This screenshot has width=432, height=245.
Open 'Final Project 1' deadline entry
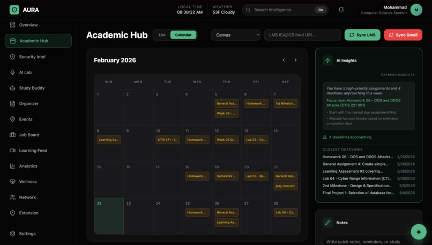(x=368, y=193)
